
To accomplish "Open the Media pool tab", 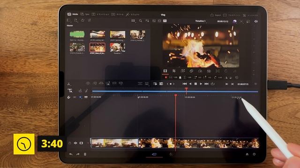I will (73, 14).
